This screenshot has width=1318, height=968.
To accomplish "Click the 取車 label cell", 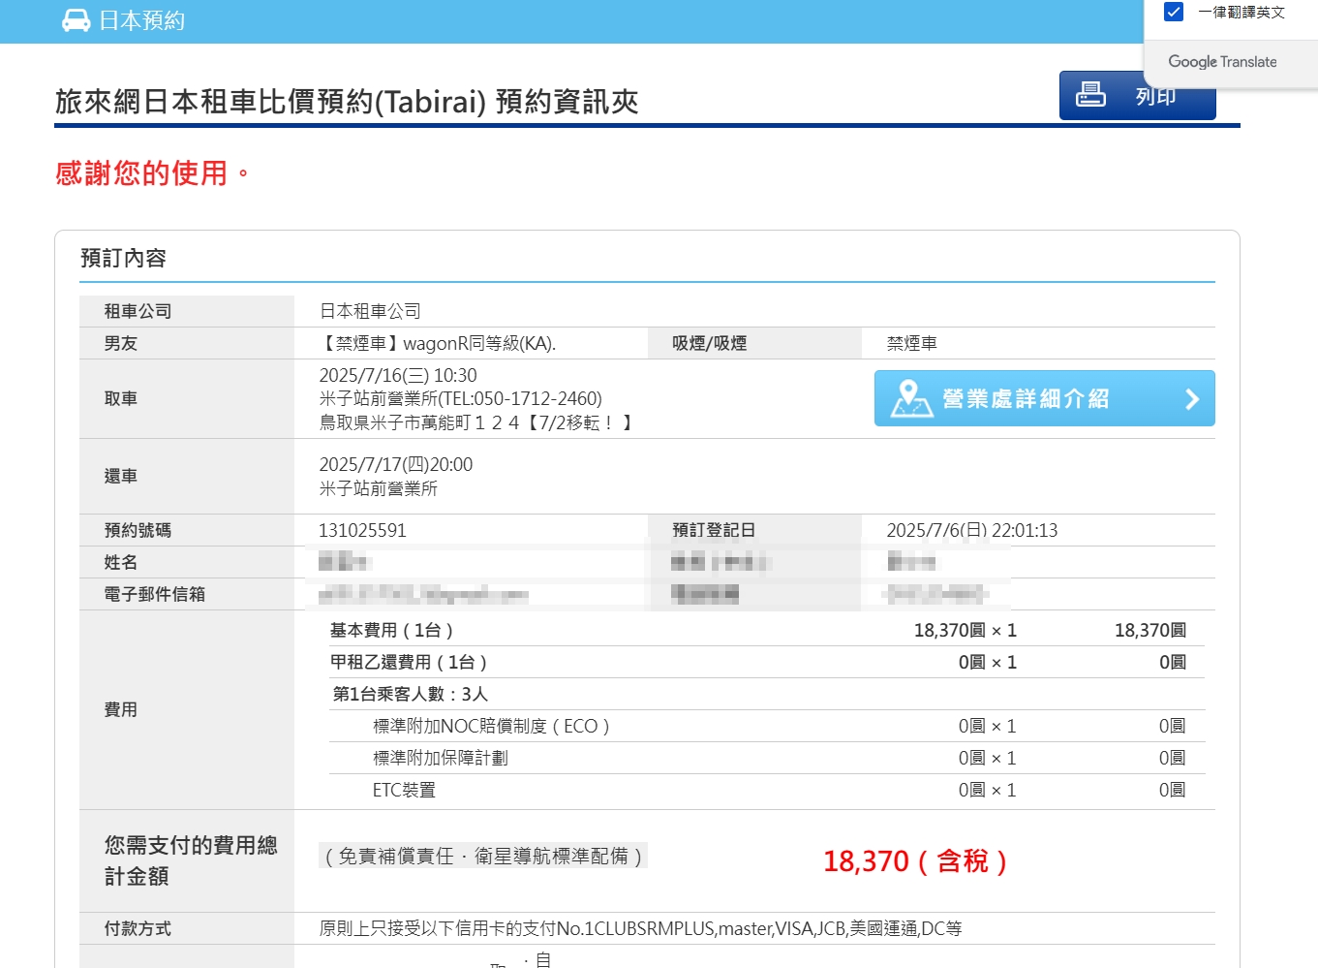I will click(187, 398).
